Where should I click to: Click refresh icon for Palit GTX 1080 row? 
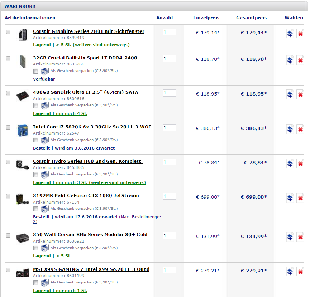pyautogui.click(x=290, y=198)
